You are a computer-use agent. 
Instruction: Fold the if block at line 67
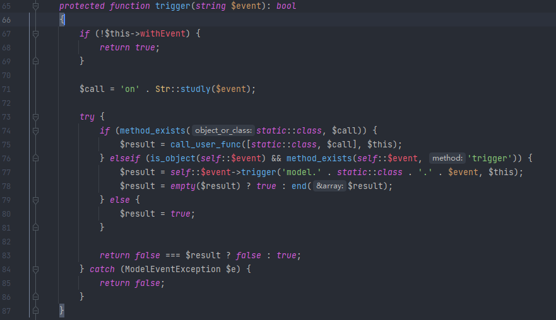[36, 34]
